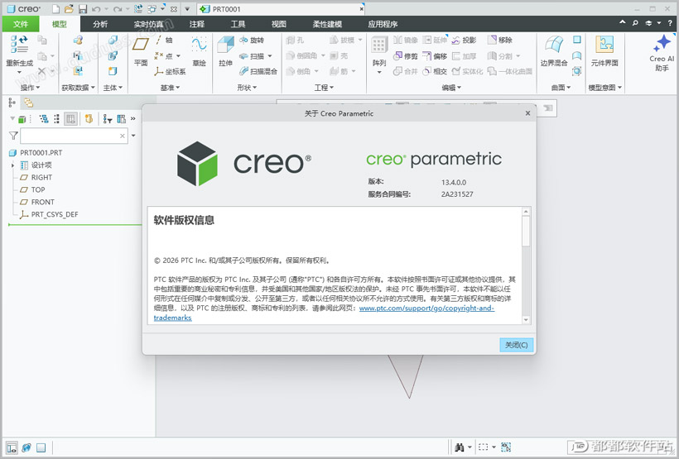
Task: Click the 边界混合 boundary blend tool
Action: point(554,51)
